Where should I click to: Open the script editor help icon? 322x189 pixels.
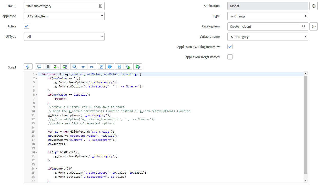[109, 67]
